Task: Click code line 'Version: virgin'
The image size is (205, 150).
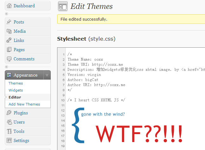Action: pyautogui.click(x=84, y=75)
